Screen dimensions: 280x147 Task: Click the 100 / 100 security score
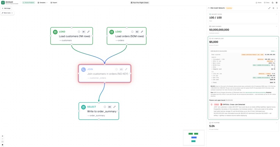[215, 18]
